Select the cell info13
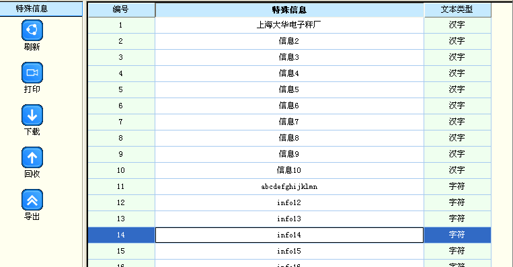513x267 pixels. pyautogui.click(x=289, y=219)
